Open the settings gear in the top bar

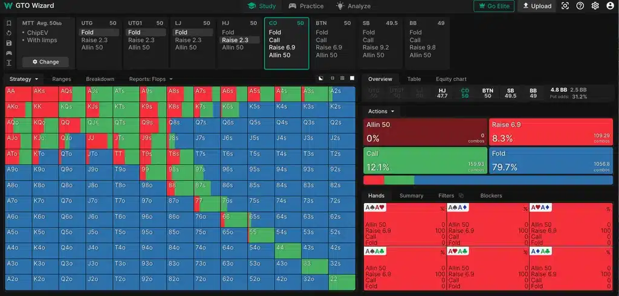(595, 6)
